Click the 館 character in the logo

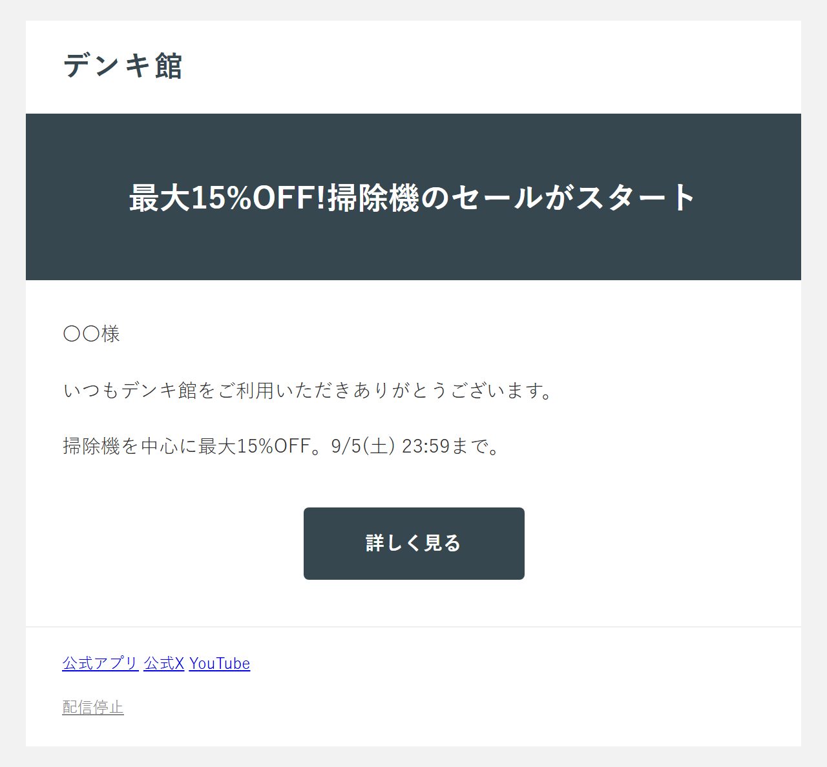coord(169,66)
